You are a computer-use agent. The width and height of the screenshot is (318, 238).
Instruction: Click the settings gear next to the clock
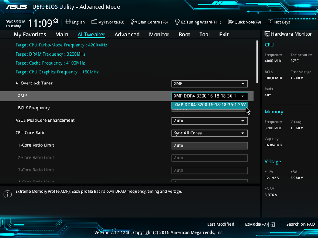coord(56,21)
